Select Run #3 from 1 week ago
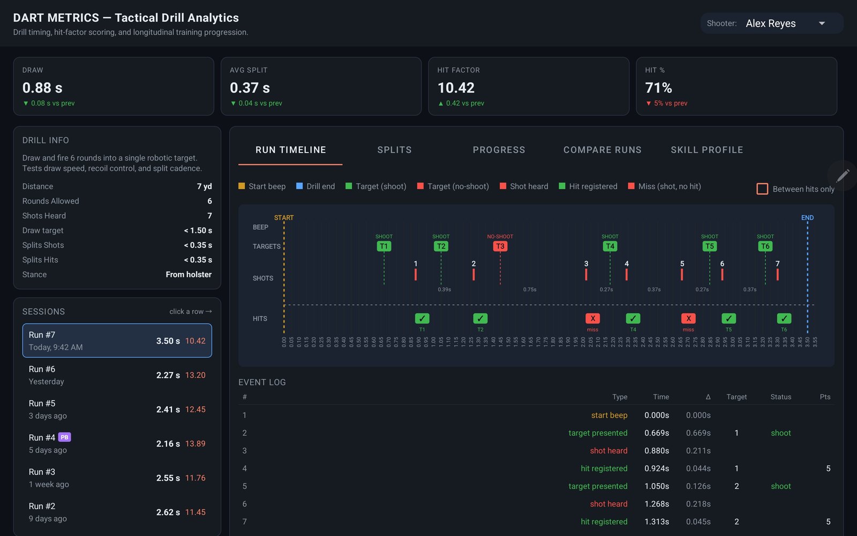The width and height of the screenshot is (857, 536). click(x=117, y=478)
